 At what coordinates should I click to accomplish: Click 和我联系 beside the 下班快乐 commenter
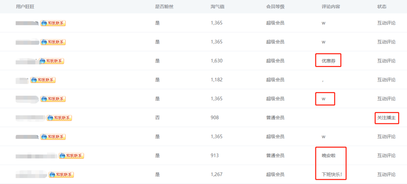click(x=61, y=175)
